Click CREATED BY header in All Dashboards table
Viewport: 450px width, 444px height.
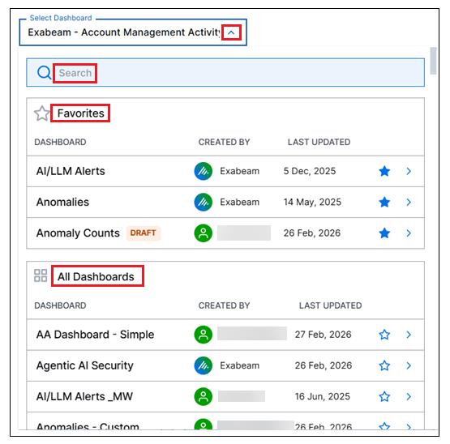click(x=224, y=305)
